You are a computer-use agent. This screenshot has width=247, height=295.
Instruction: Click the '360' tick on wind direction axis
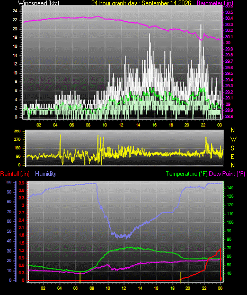17,131
